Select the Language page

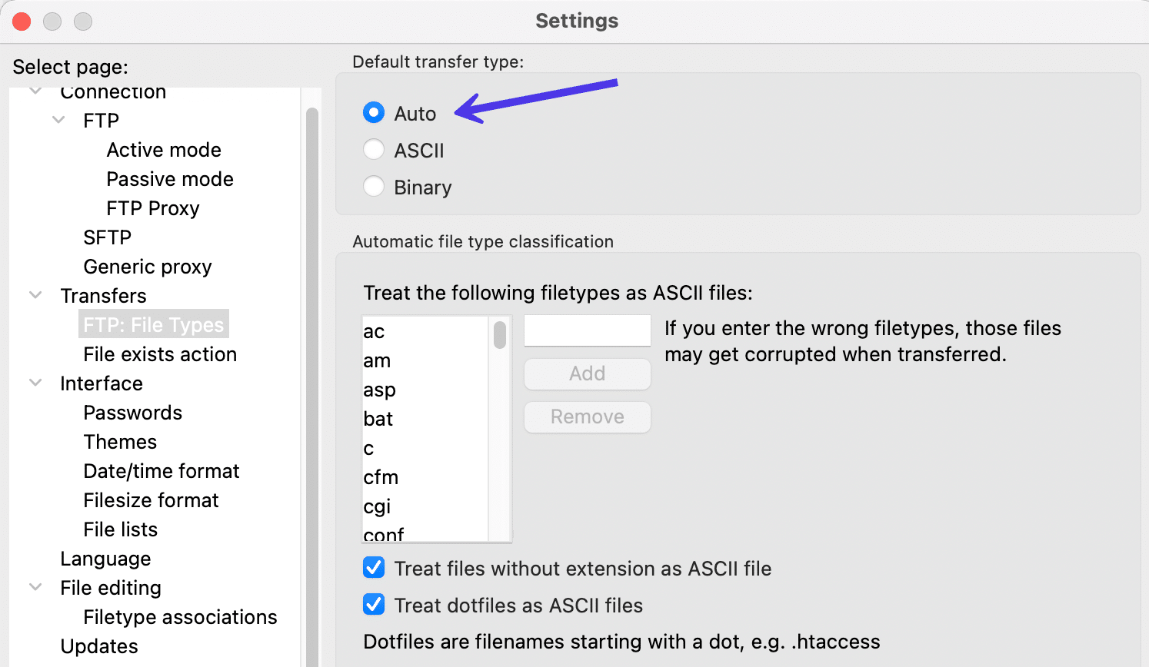coord(105,559)
